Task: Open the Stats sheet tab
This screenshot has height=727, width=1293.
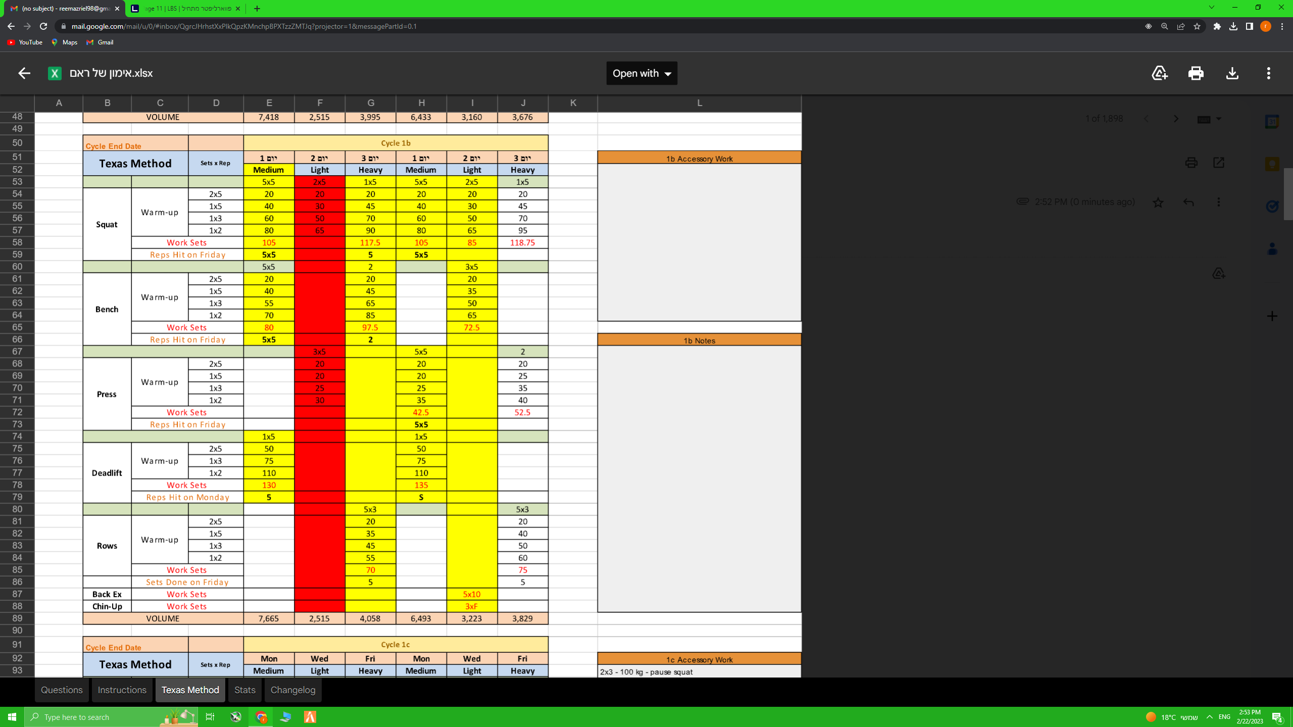Action: pyautogui.click(x=245, y=690)
